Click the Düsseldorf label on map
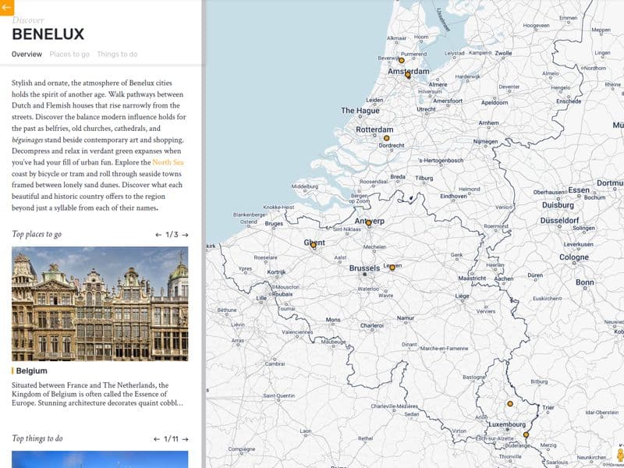This screenshot has height=468, width=624. coord(559,221)
